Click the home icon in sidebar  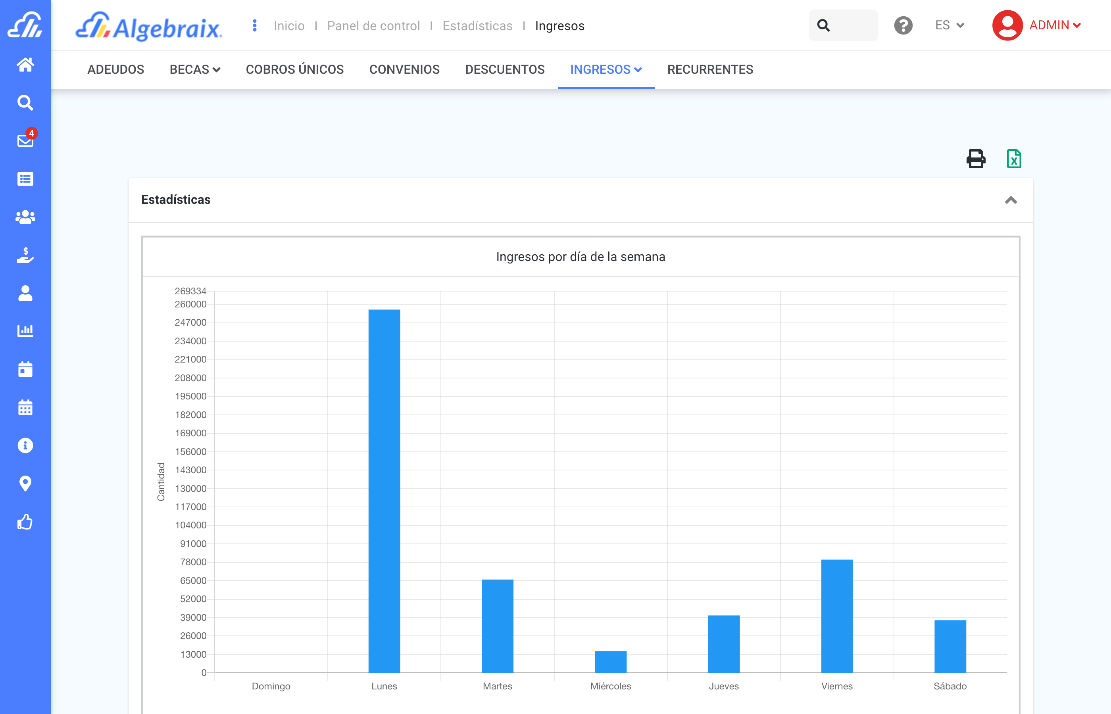click(x=25, y=64)
